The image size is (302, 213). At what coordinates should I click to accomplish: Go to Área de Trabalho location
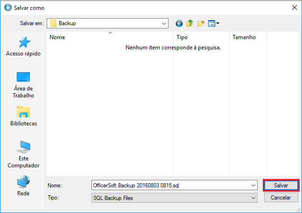23,85
